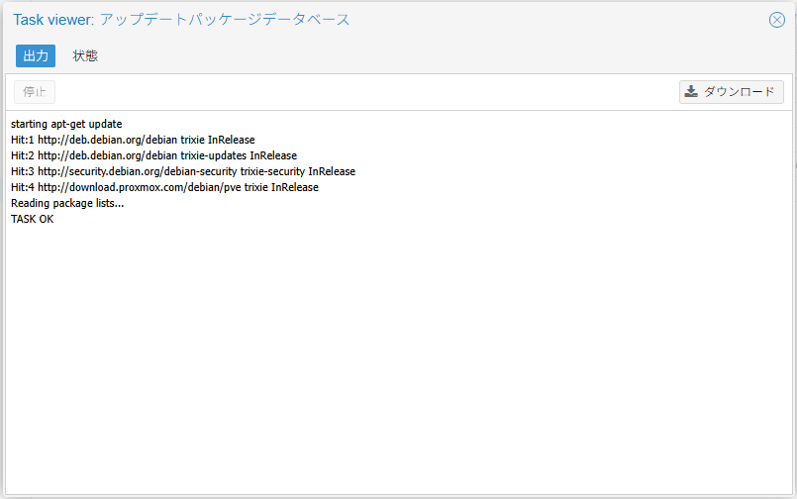Click the download icon in the toolbar
This screenshot has height=499, width=797.
click(x=691, y=92)
